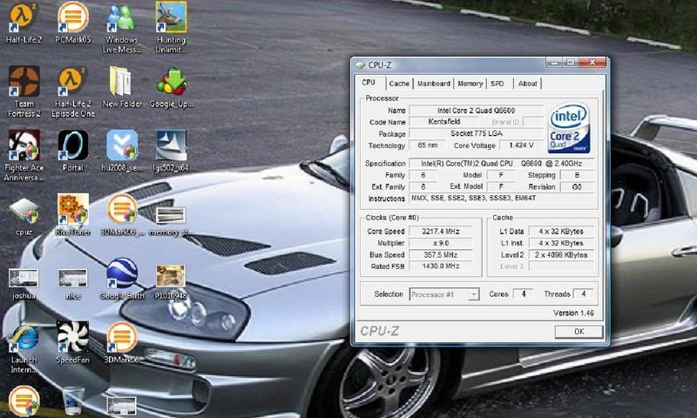This screenshot has height=418, width=697.
Task: Click the Revision value G0
Action: [577, 187]
